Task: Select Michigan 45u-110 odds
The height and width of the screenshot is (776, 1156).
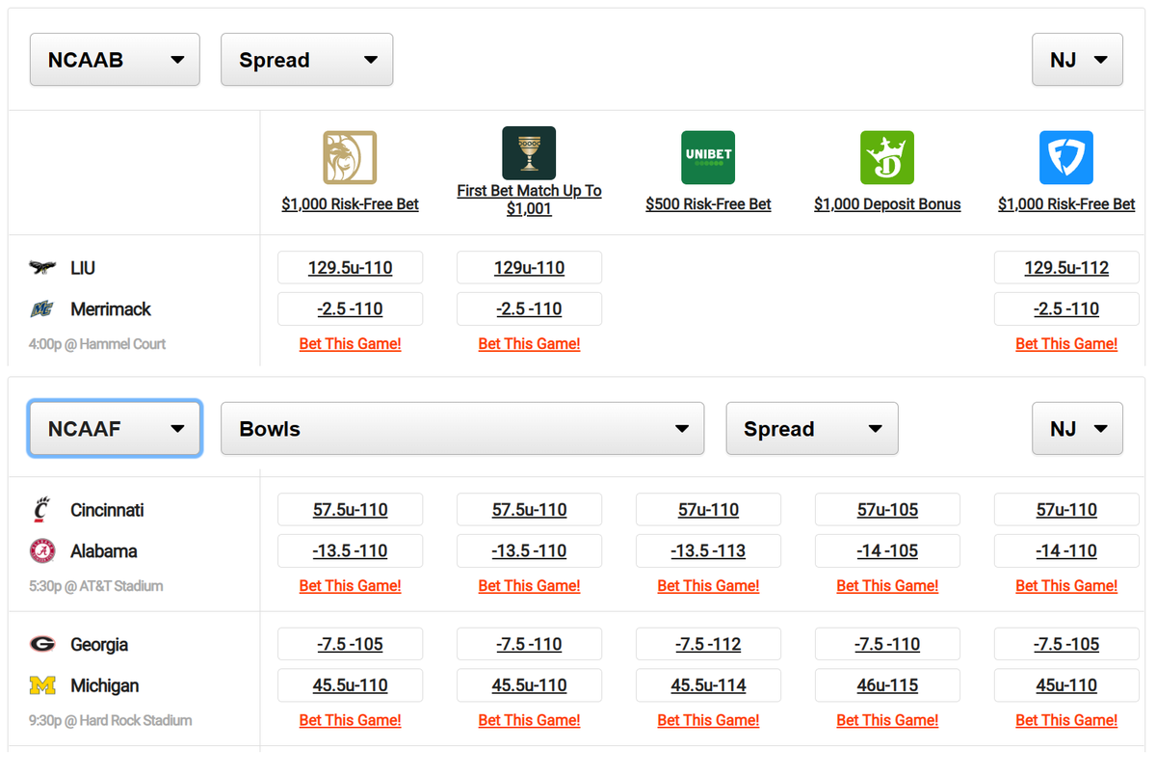Action: (x=1066, y=685)
